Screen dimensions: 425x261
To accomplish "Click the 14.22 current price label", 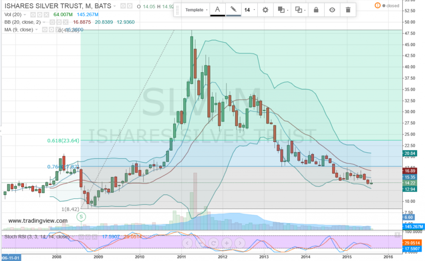I will pyautogui.click(x=410, y=183).
